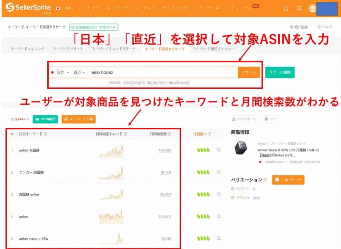
Task: Click the magnifier icon for アンカー 充電器 row
Action: coord(219,172)
